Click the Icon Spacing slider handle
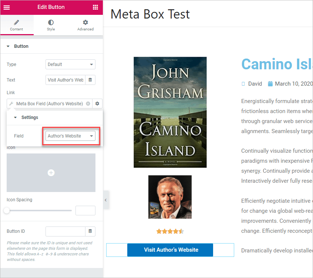The height and width of the screenshot is (278, 313). point(7,211)
